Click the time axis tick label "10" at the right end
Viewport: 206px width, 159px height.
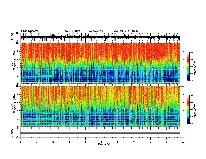(x=183, y=142)
